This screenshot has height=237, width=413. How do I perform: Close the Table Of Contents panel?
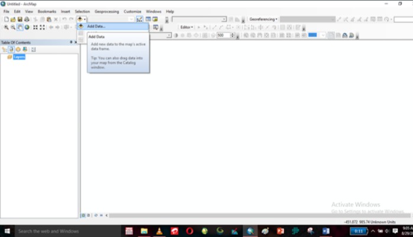pyautogui.click(x=76, y=42)
